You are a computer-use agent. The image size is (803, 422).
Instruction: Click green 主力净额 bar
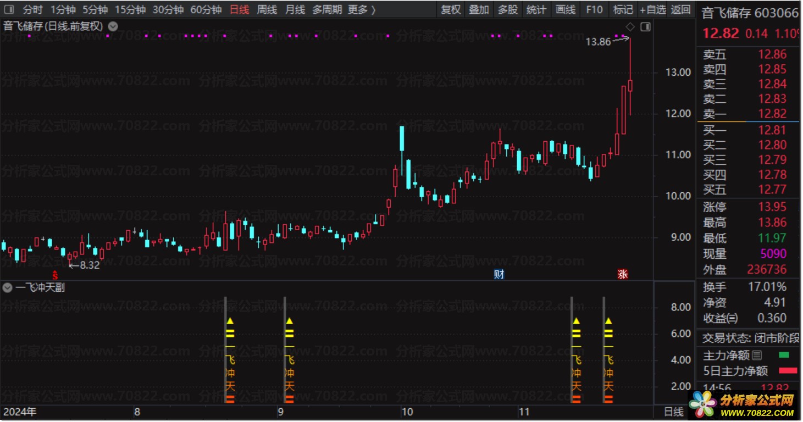point(784,355)
